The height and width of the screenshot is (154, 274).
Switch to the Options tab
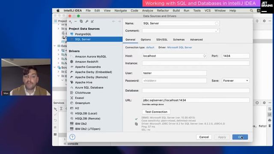pyautogui.click(x=146, y=40)
